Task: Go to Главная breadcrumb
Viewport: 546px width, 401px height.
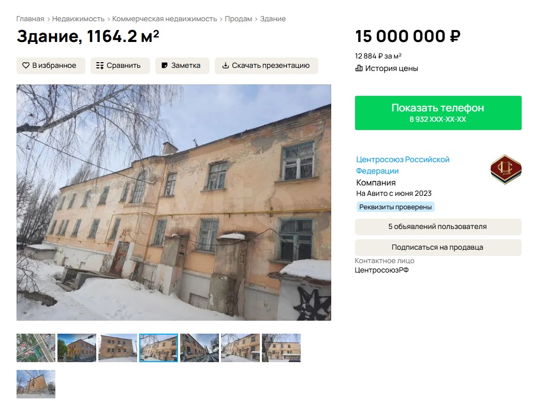Action: coord(31,19)
